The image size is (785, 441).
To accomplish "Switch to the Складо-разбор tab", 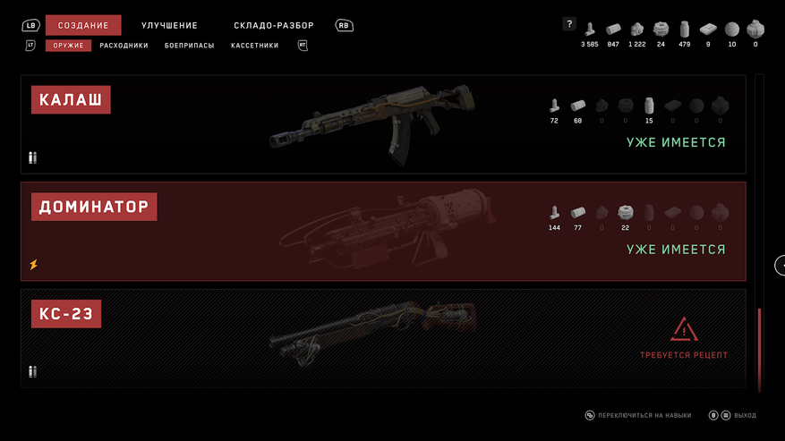I will [x=273, y=25].
